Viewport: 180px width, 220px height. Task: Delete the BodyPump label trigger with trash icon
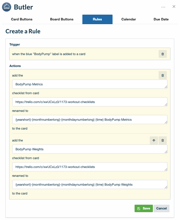[163, 54]
